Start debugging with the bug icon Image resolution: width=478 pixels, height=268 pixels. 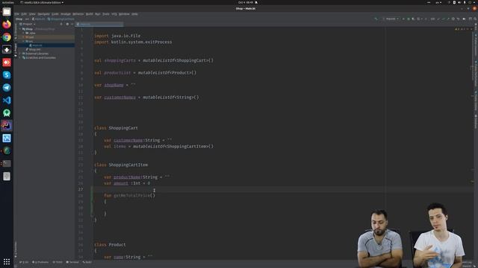(409, 19)
